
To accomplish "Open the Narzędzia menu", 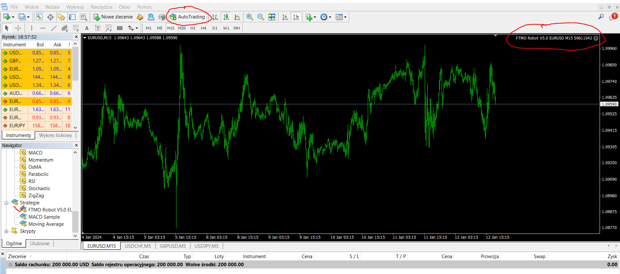I will point(101,7).
